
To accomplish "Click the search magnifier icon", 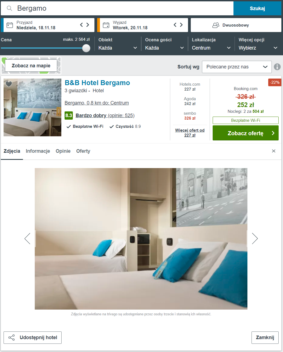I will [10, 8].
